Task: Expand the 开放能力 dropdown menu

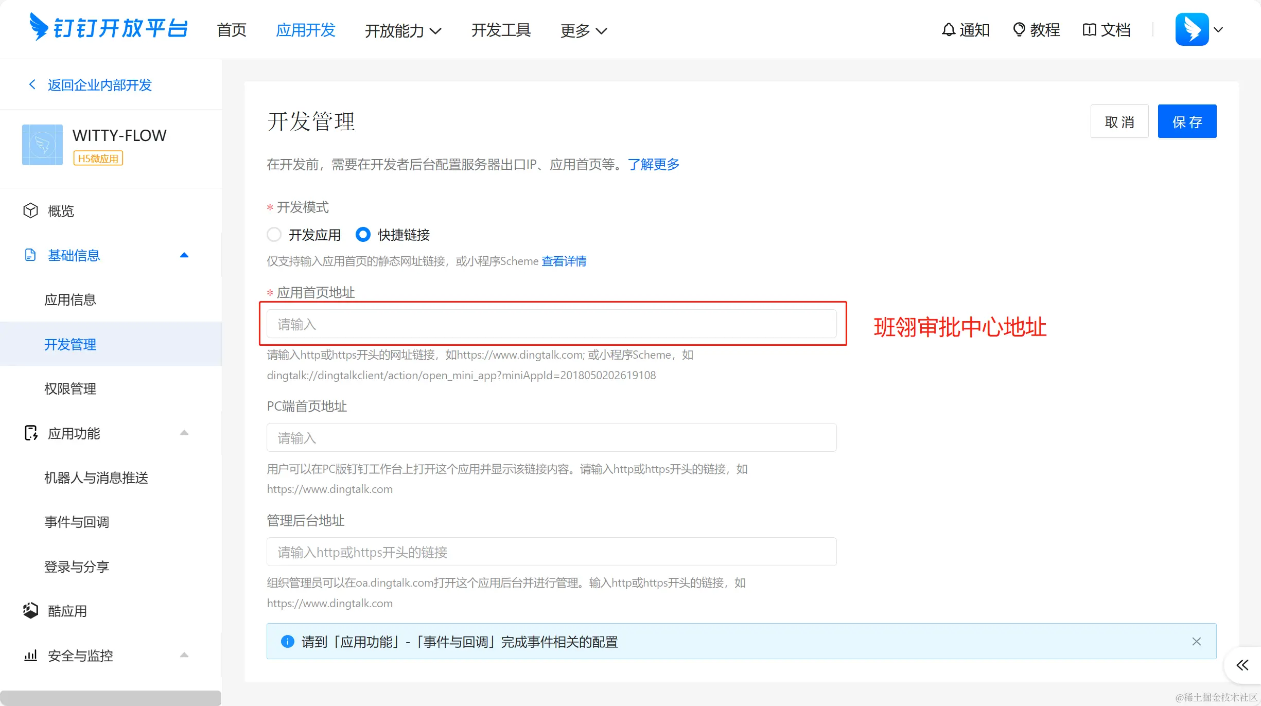Action: [x=403, y=31]
